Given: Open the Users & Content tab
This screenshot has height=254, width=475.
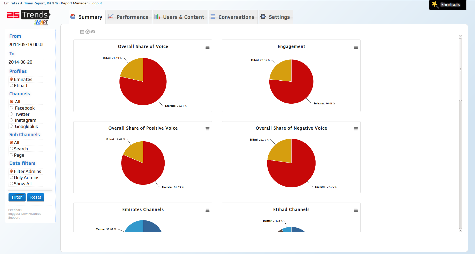Looking at the screenshot, I should tap(180, 17).
